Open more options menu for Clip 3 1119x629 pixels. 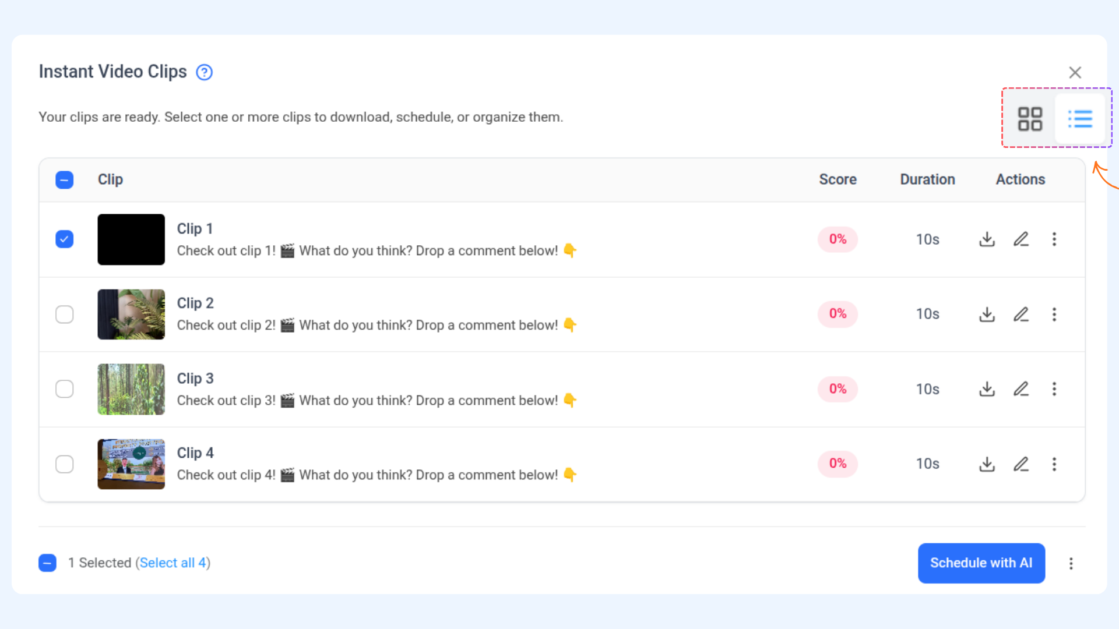tap(1054, 389)
